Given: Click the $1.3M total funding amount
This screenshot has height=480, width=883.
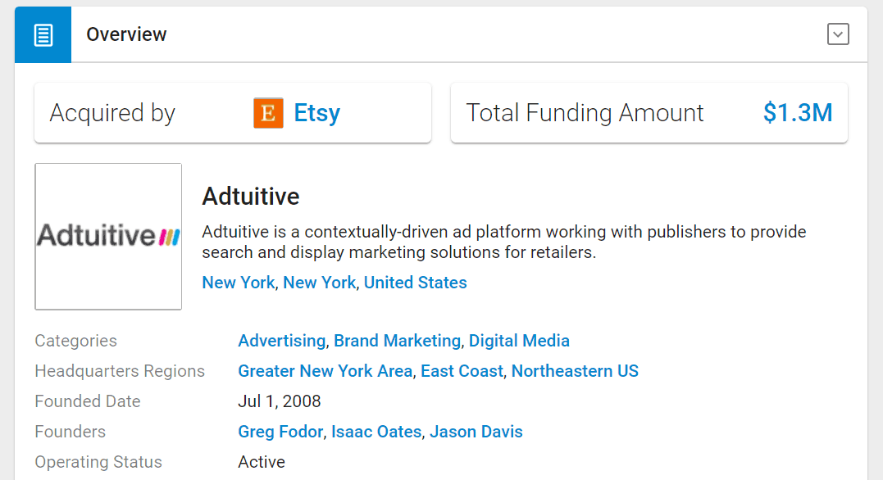Looking at the screenshot, I should coord(798,112).
